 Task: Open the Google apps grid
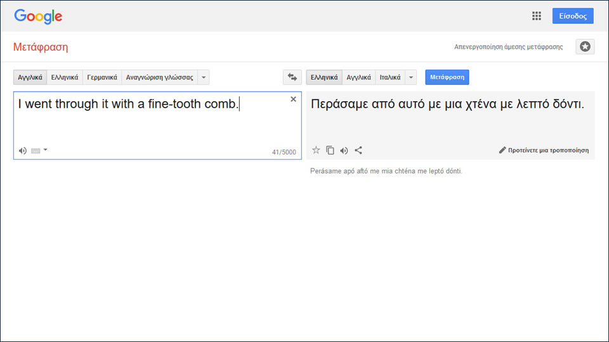[x=537, y=16]
